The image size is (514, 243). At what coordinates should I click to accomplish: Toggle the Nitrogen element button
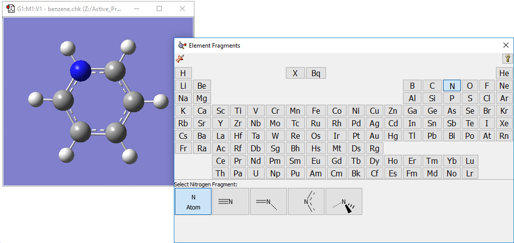point(452,86)
